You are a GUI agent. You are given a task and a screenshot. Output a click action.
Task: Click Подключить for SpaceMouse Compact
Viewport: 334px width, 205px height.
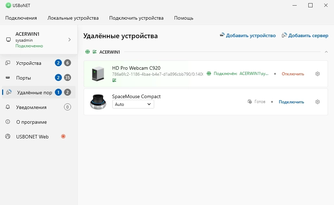pyautogui.click(x=291, y=102)
